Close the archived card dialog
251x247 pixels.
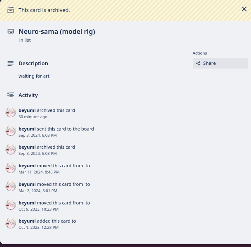(244, 9)
